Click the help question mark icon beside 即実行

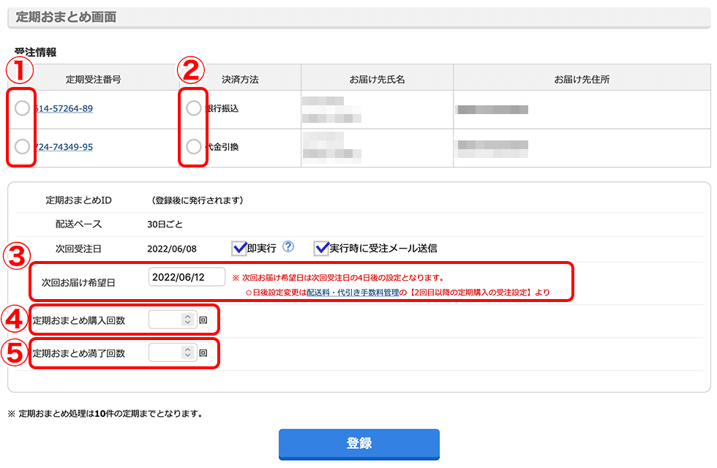coord(288,247)
